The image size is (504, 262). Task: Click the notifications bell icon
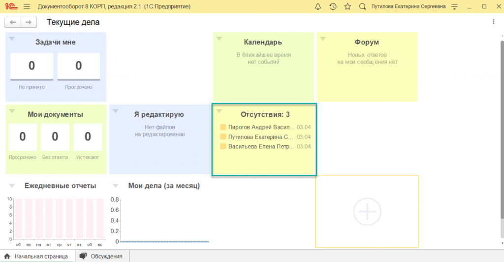point(317,6)
